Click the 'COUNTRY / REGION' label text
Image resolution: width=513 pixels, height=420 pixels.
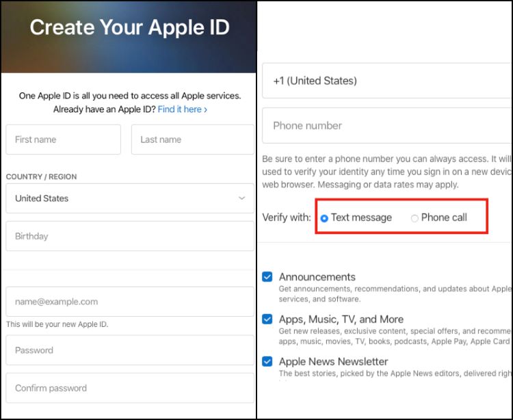(x=41, y=176)
